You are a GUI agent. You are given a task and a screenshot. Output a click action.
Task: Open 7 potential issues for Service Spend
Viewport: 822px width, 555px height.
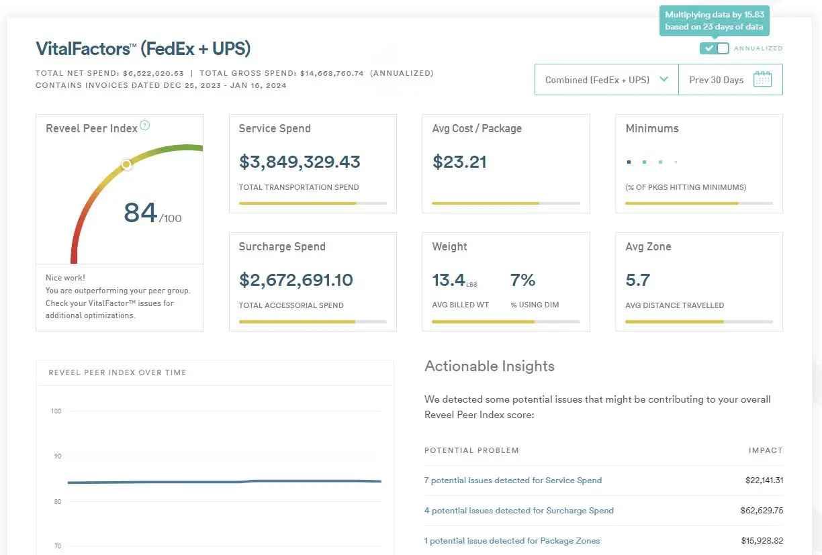pos(513,481)
